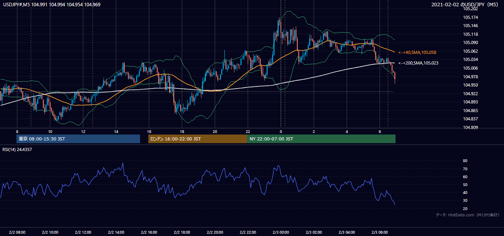Click the 2/2 14:00 bottom time label
Image resolution: width=504 pixels, height=236 pixels.
[x=116, y=232]
